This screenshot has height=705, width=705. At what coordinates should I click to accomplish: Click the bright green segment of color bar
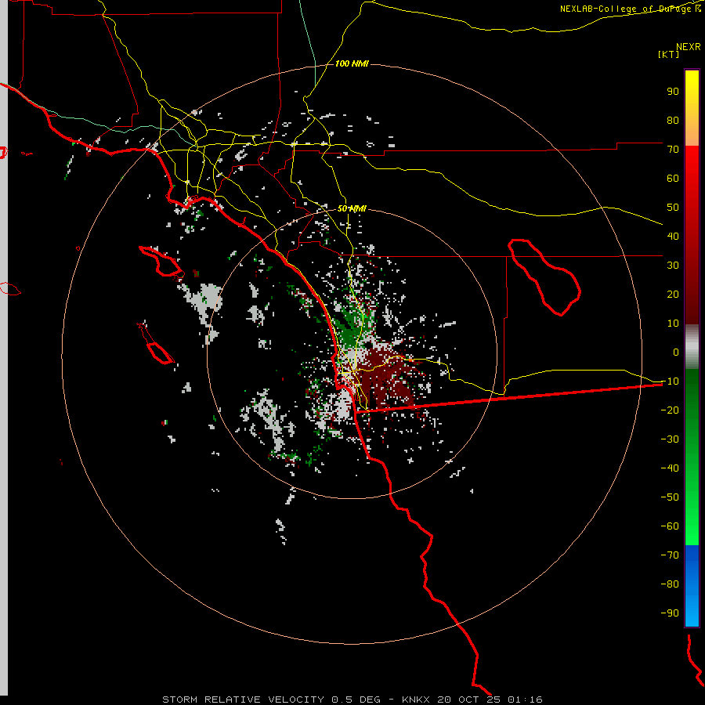[692, 517]
